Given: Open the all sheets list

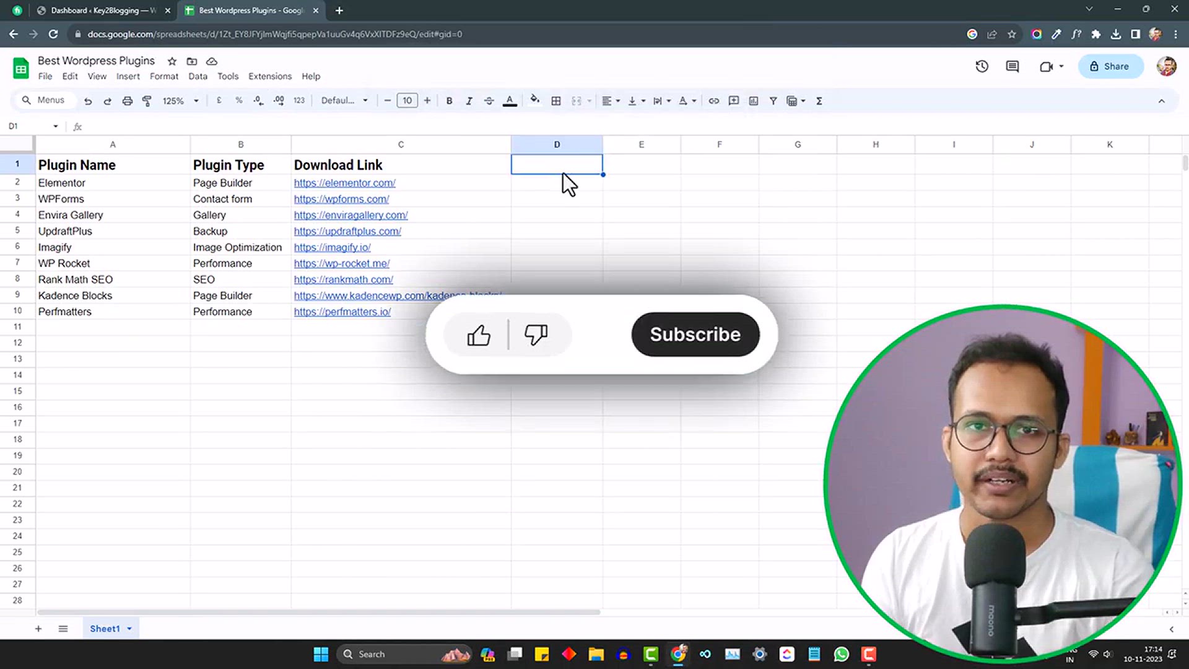Looking at the screenshot, I should (63, 629).
